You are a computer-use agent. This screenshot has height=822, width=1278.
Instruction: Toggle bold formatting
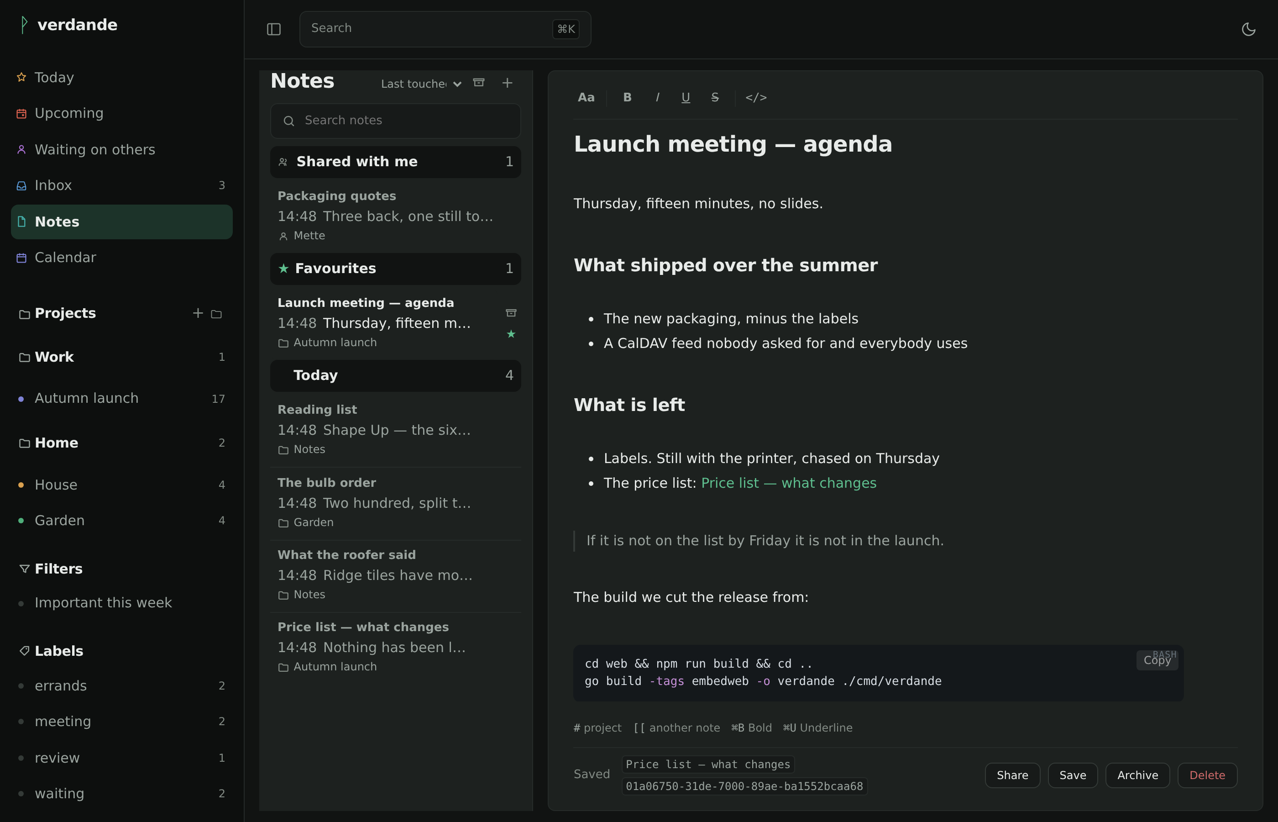[x=627, y=98]
